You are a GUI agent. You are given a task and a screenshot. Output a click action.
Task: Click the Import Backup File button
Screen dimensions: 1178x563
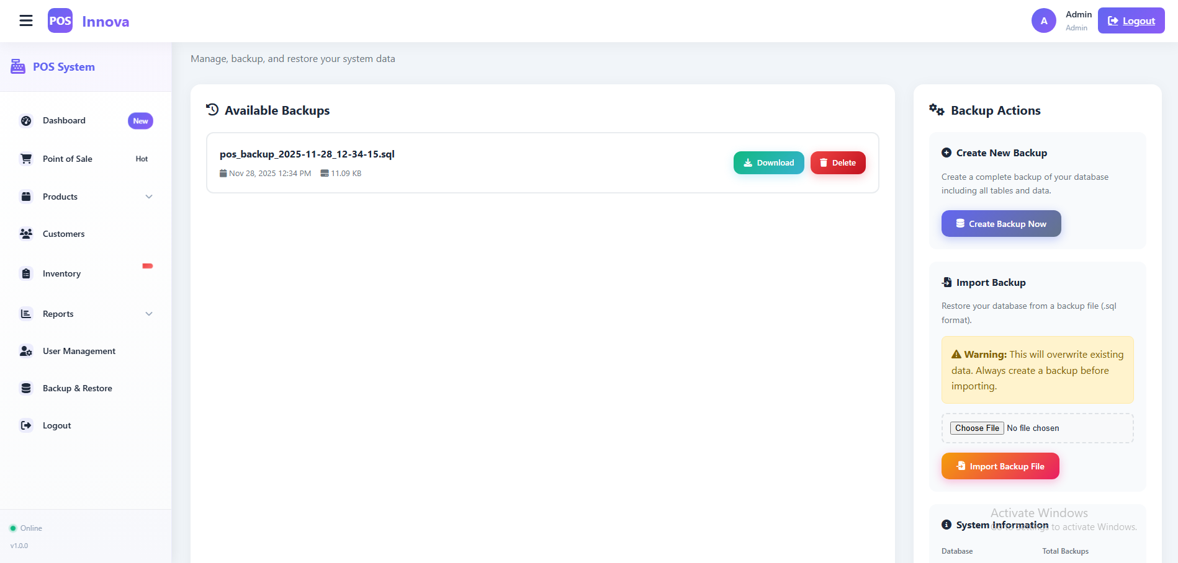pyautogui.click(x=1000, y=466)
